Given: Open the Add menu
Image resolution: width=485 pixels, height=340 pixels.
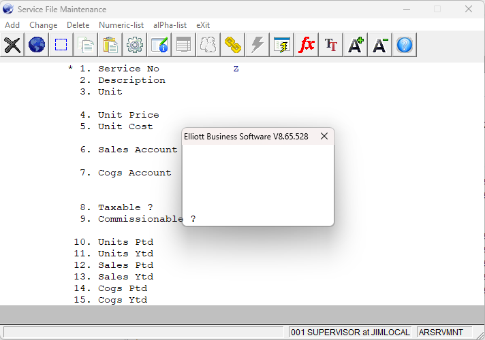Looking at the screenshot, I should pos(12,25).
